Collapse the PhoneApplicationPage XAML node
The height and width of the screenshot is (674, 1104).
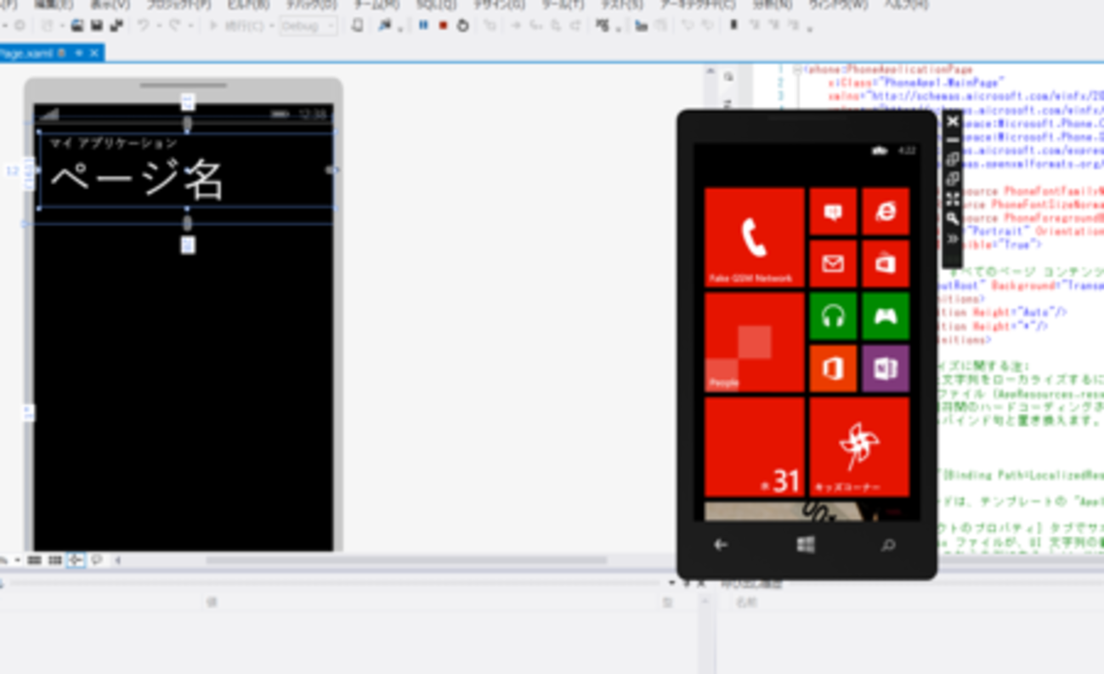click(x=796, y=70)
